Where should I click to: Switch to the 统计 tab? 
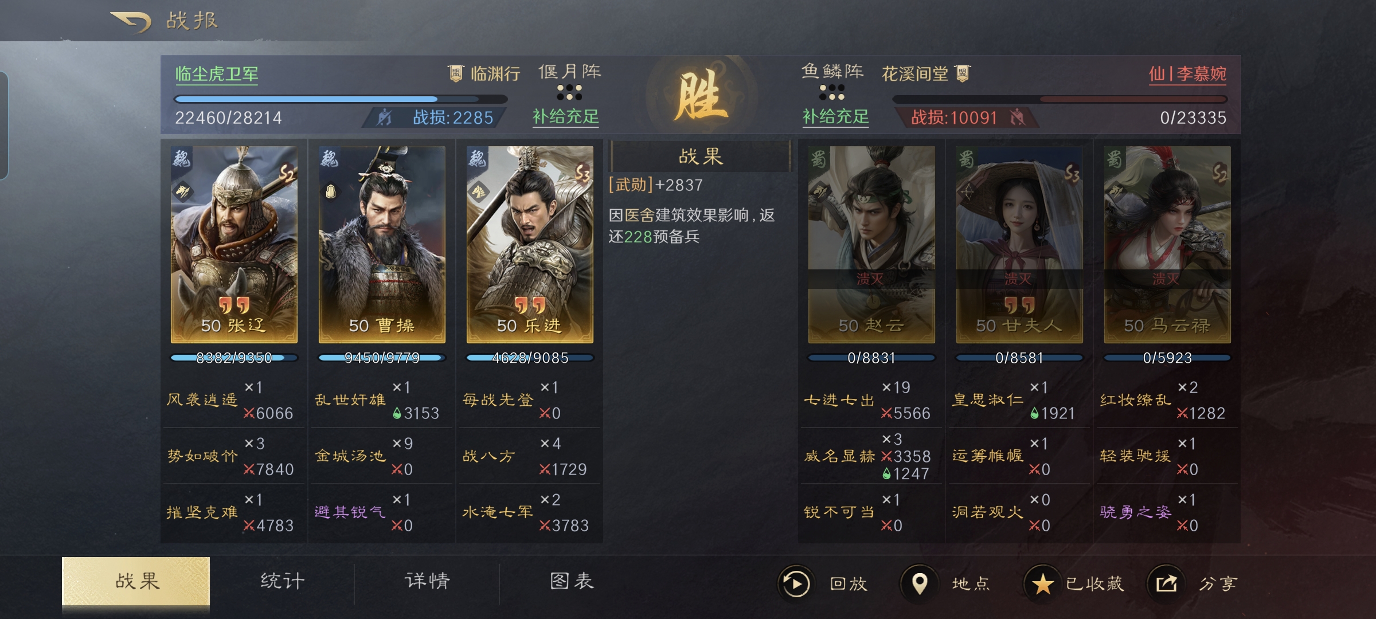(x=282, y=581)
